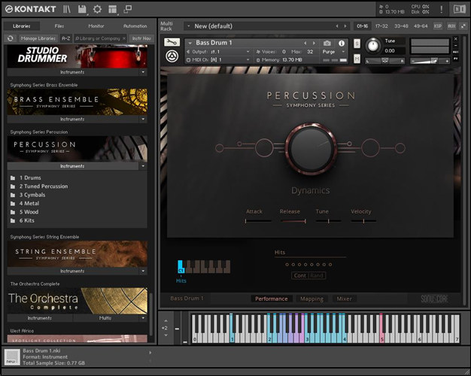
Task: Take a snapshot with the camera icon
Action: pos(327,44)
